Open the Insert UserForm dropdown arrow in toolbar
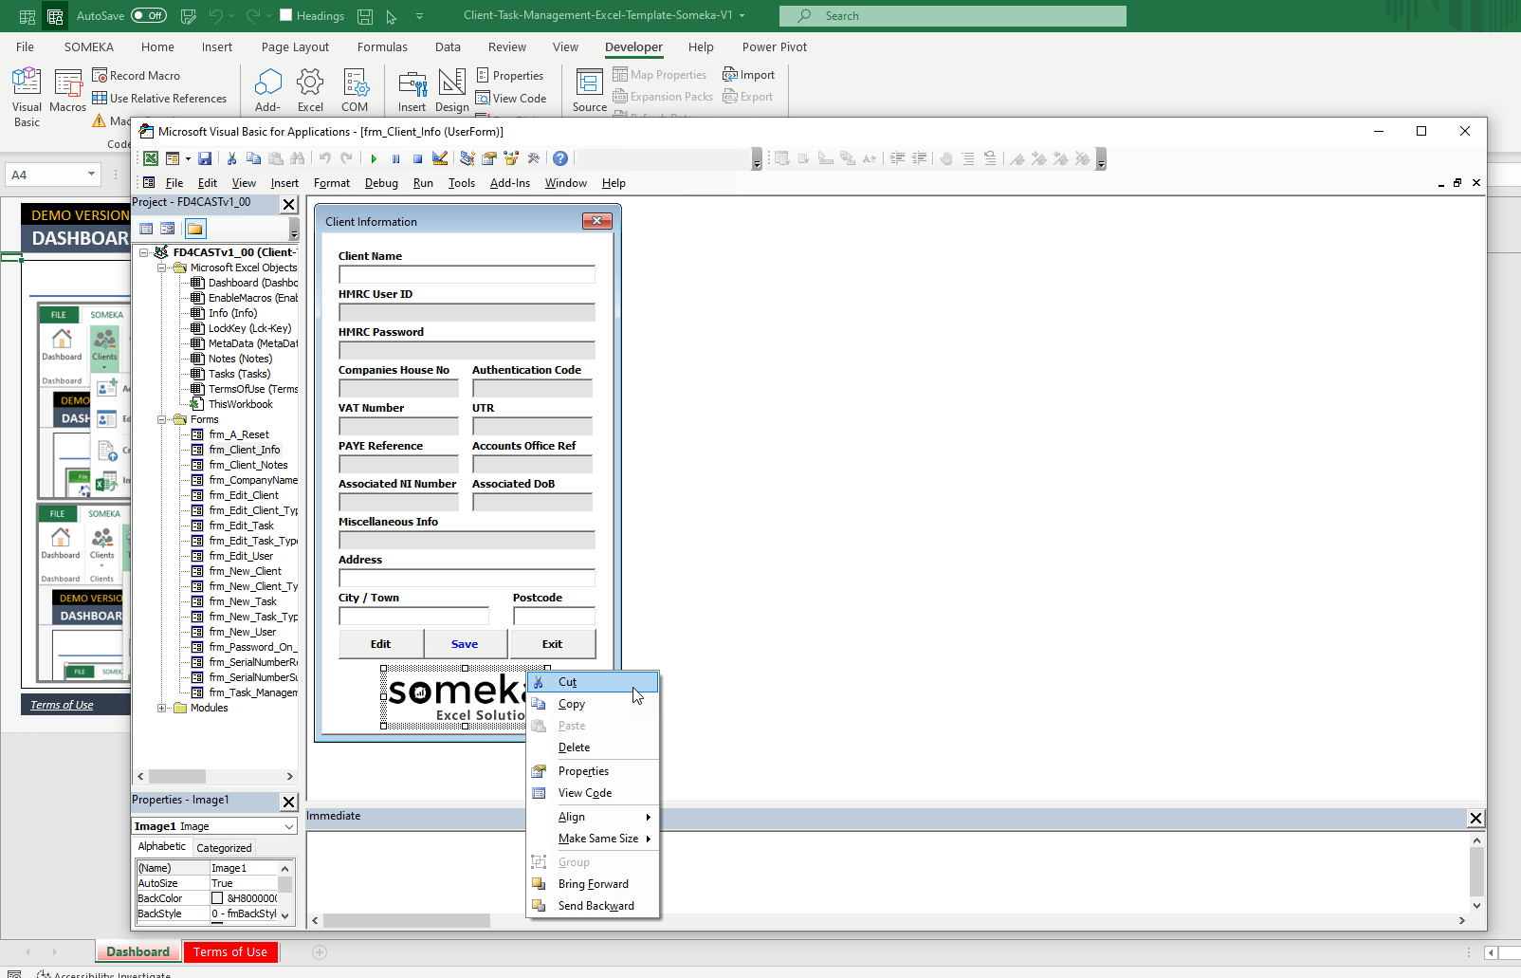Screen dimensions: 1521x978 pyautogui.click(x=188, y=158)
